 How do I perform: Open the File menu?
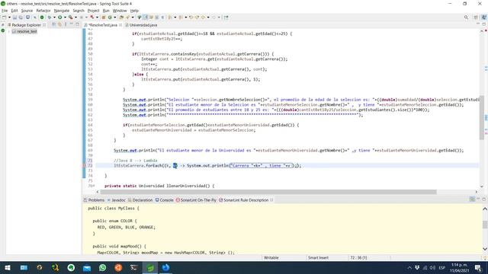5,11
